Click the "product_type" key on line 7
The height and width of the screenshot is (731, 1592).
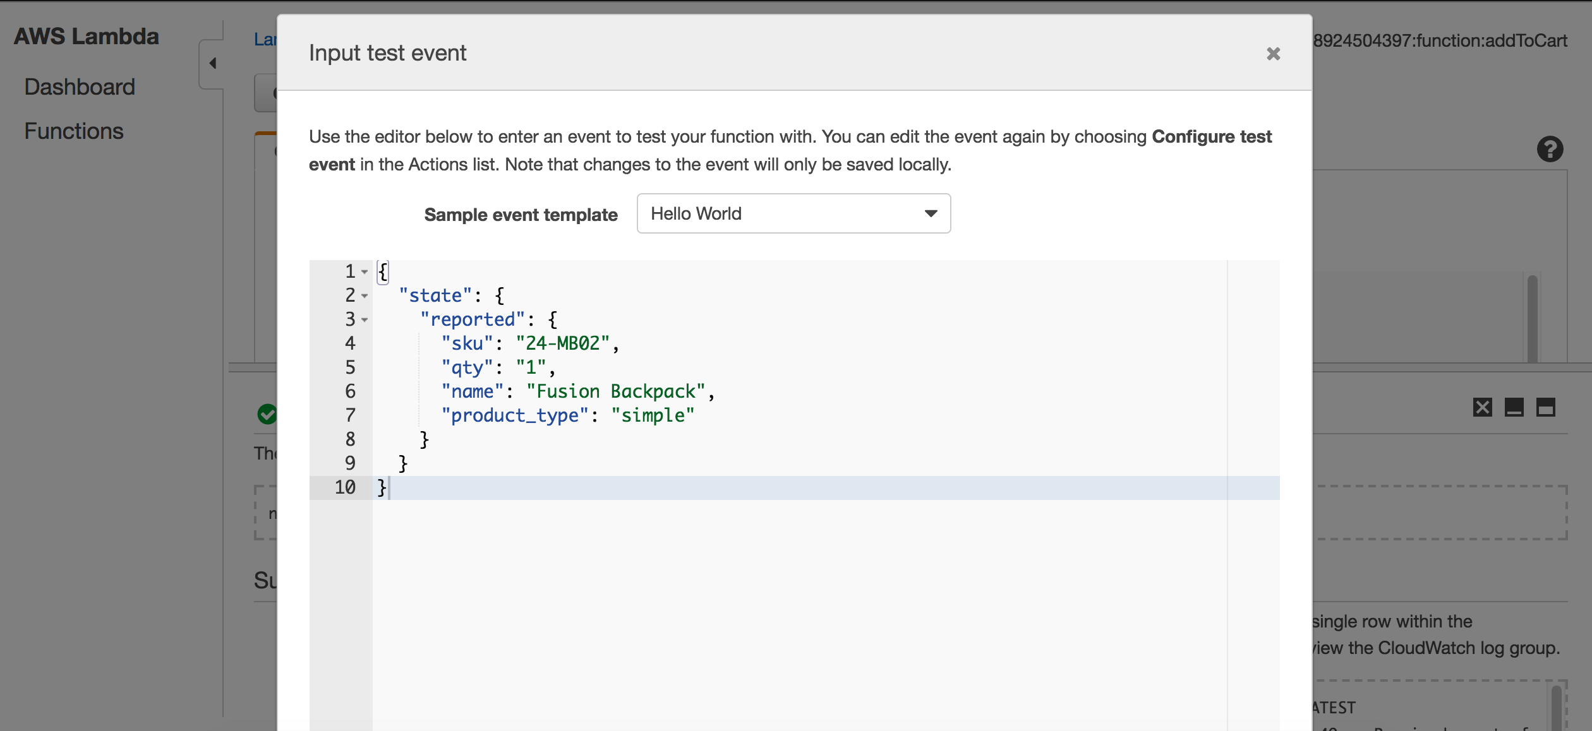click(x=515, y=415)
